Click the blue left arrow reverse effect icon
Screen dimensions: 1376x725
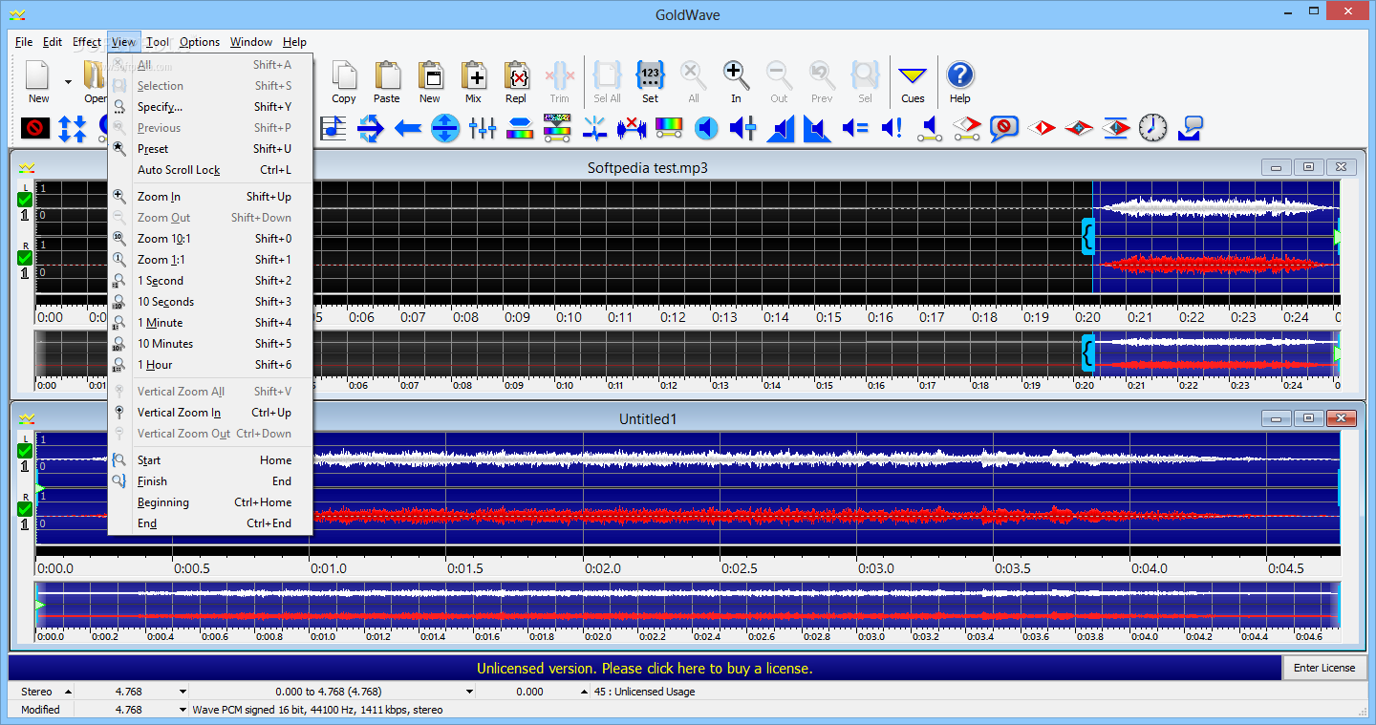coord(408,128)
